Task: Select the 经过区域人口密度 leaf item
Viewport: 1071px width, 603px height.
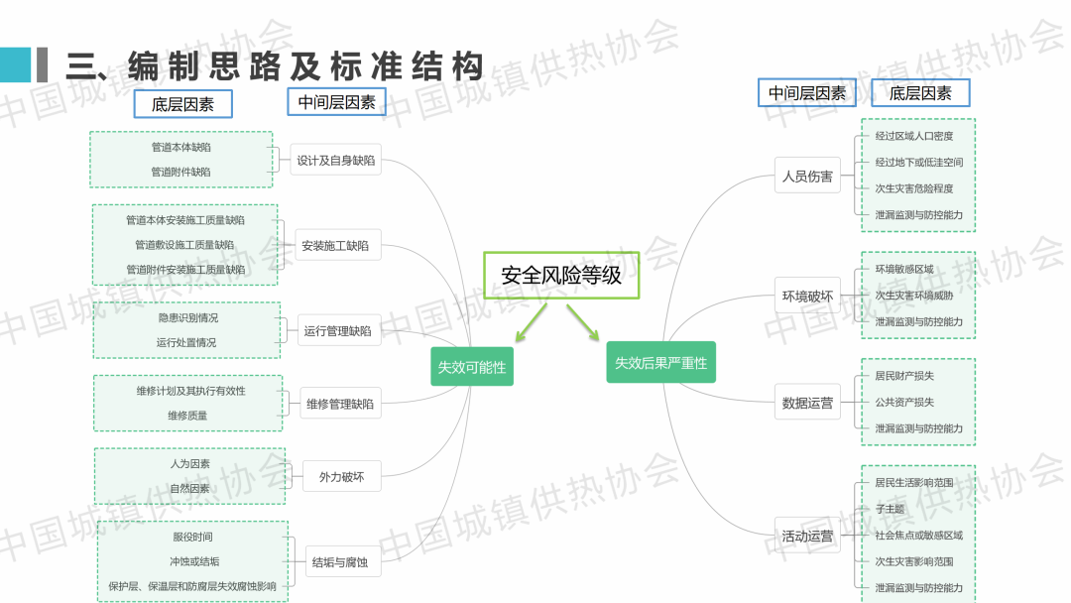Action: click(913, 136)
